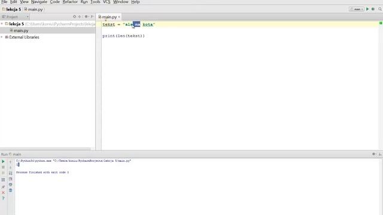Click the main.py breadcrumb in navigation bar
The width and height of the screenshot is (383, 215).
pyautogui.click(x=34, y=10)
